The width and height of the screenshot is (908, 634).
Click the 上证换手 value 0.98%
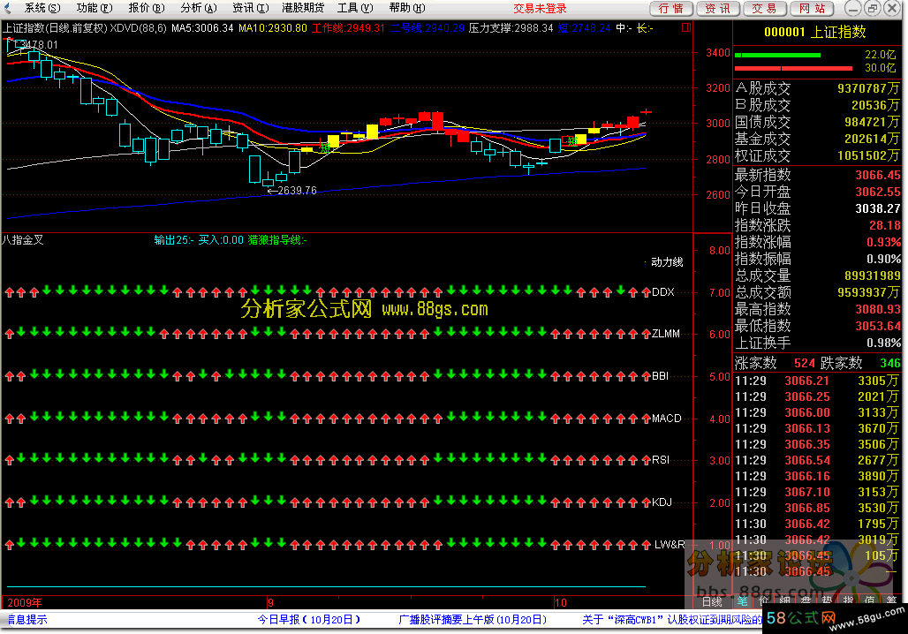pyautogui.click(x=883, y=343)
